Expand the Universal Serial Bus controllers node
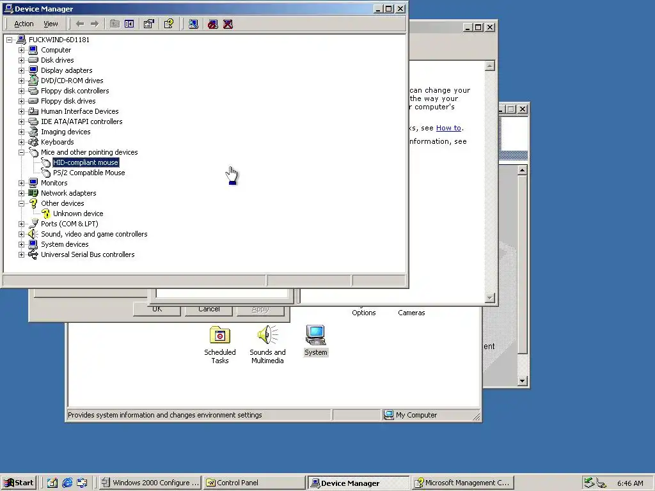Viewport: 655px width, 491px height. (x=21, y=254)
